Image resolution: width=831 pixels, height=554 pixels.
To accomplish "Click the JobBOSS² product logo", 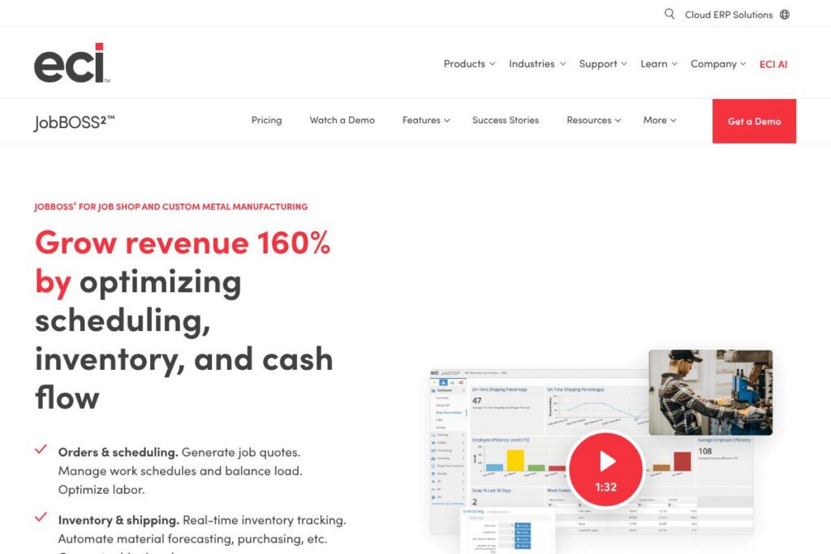I will point(75,122).
